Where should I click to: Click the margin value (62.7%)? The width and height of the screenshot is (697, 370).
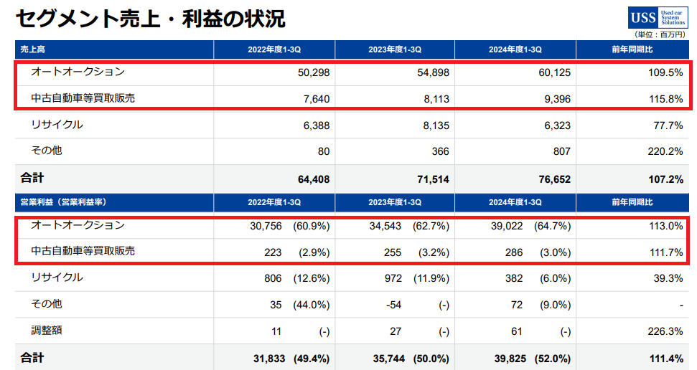pyautogui.click(x=431, y=226)
